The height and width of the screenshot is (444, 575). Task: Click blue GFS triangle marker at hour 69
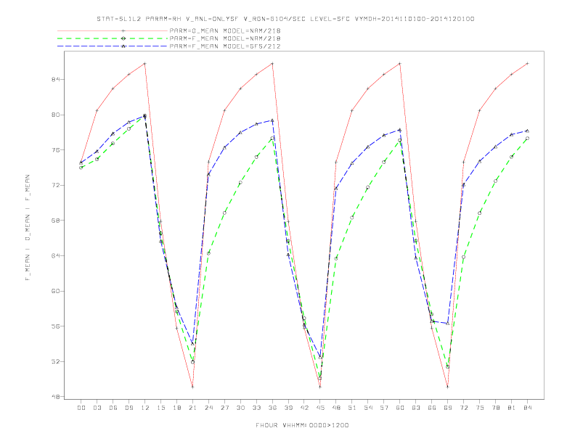pos(448,323)
